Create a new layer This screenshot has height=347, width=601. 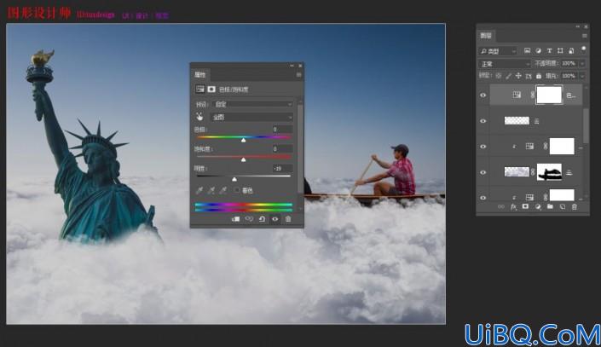563,206
